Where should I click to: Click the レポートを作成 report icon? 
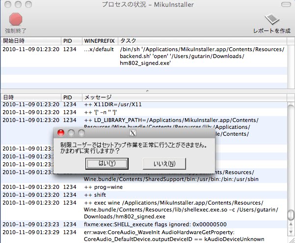tap(272, 19)
